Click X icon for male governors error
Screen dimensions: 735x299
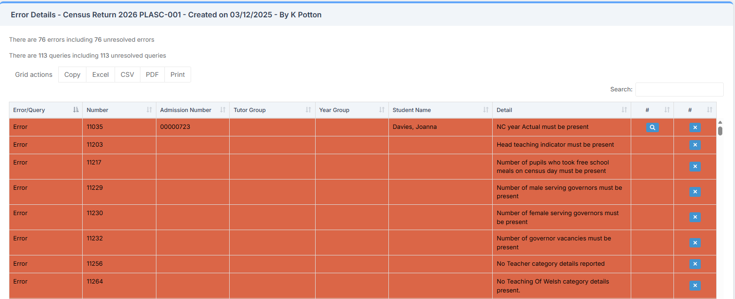point(695,192)
